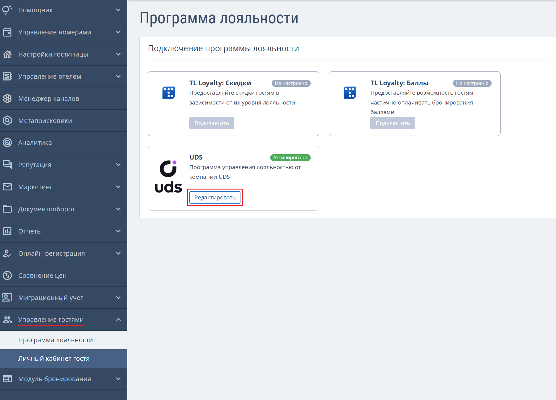Click Подключить for TL Loyalty: Баллы
The image size is (556, 400).
(x=393, y=123)
